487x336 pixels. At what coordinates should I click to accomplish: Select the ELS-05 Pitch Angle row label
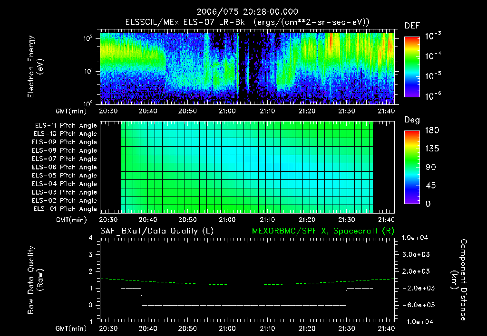64,176
